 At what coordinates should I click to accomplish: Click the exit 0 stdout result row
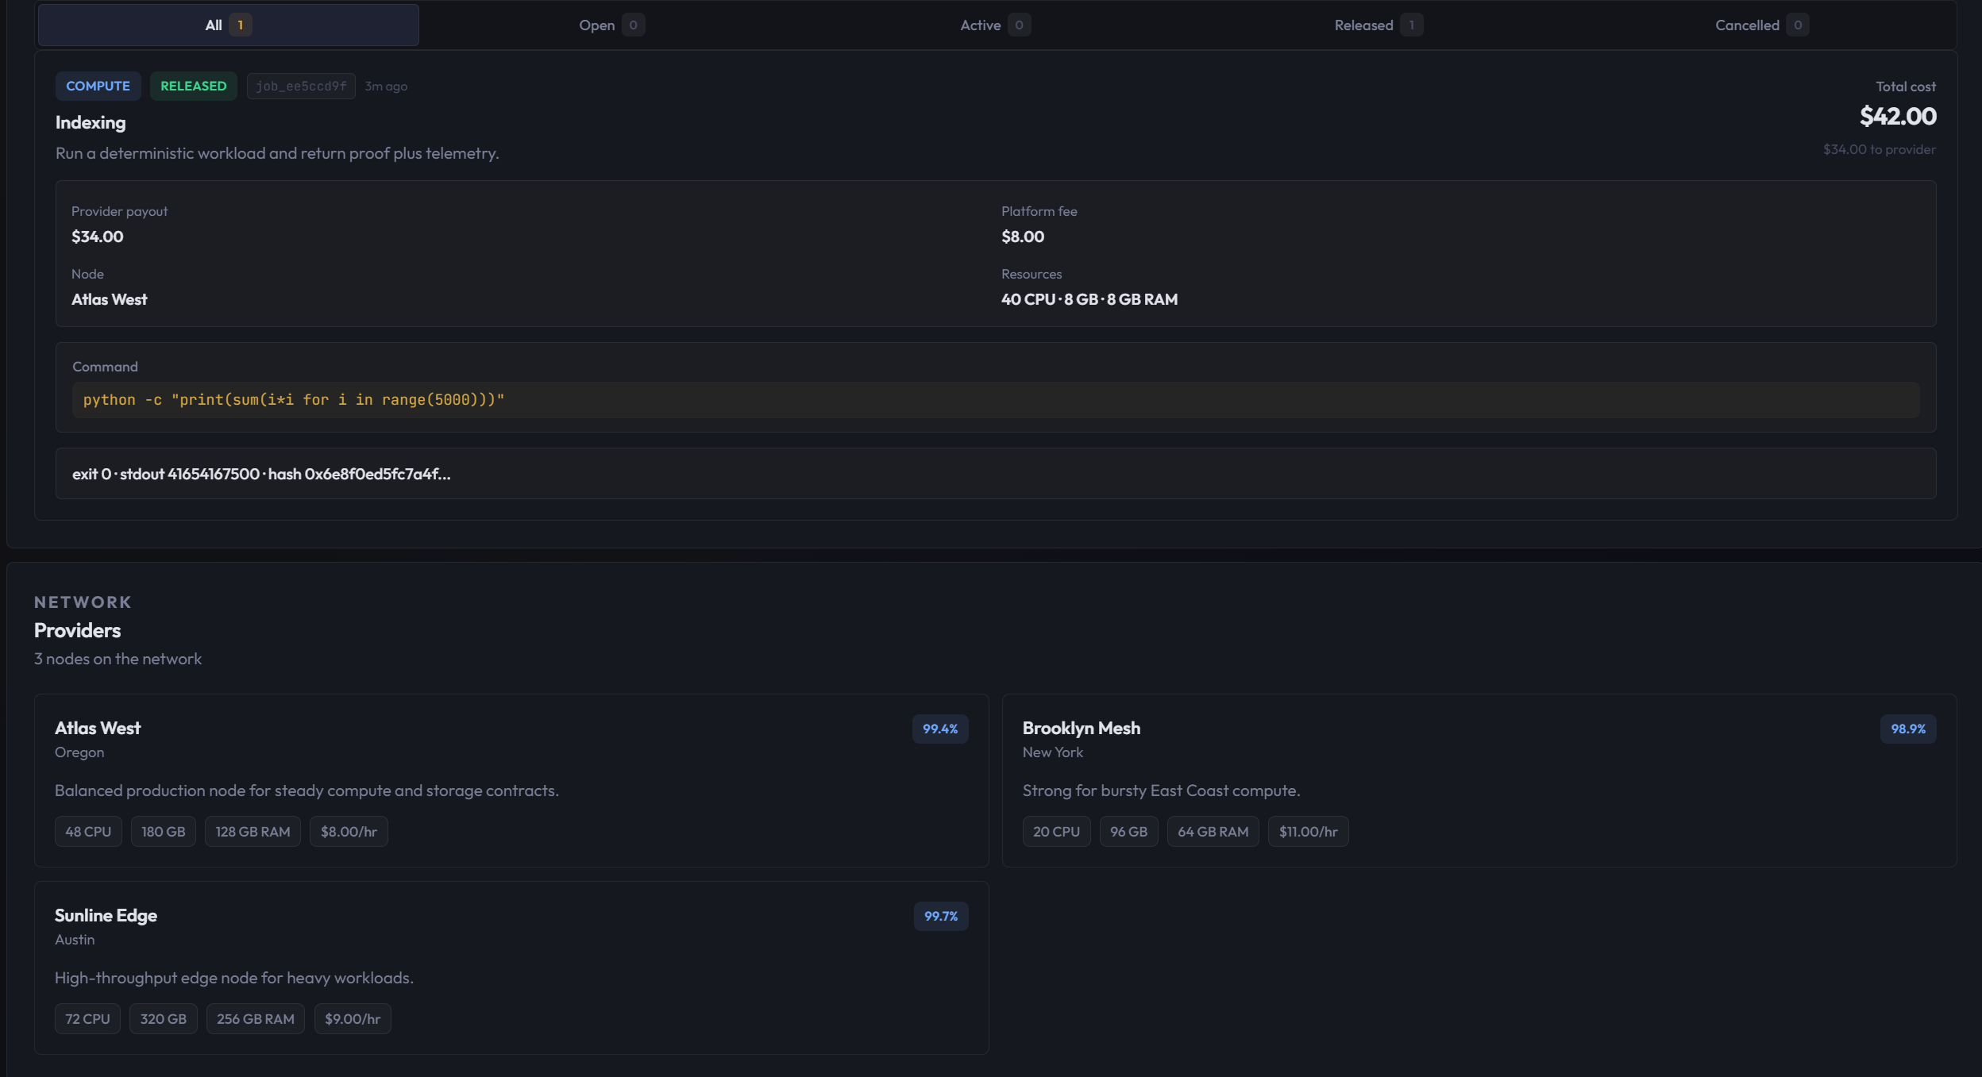click(995, 474)
